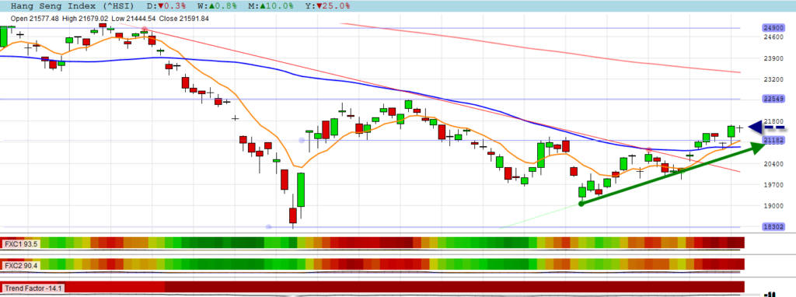
Task: Click the Hang Seng Index (^HSI) title
Action: [x=72, y=6]
